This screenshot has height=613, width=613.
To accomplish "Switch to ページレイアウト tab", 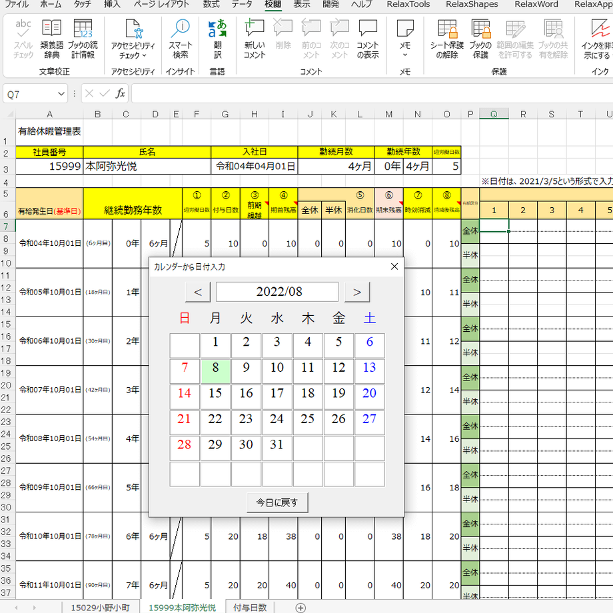I will click(x=161, y=4).
